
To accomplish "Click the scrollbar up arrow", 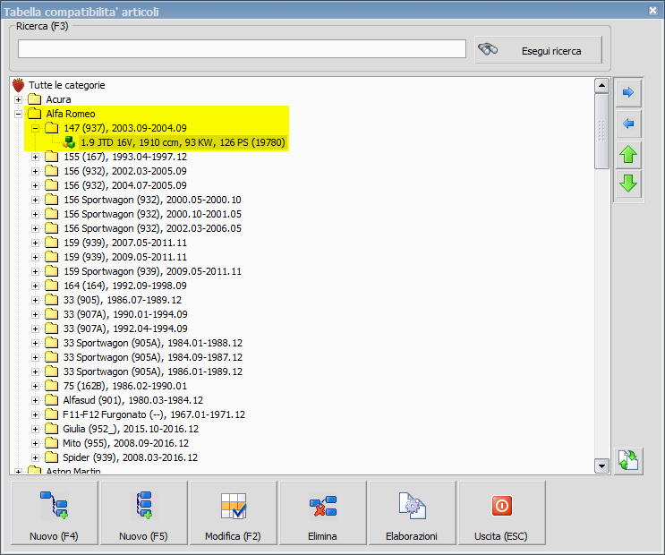I will pyautogui.click(x=601, y=86).
